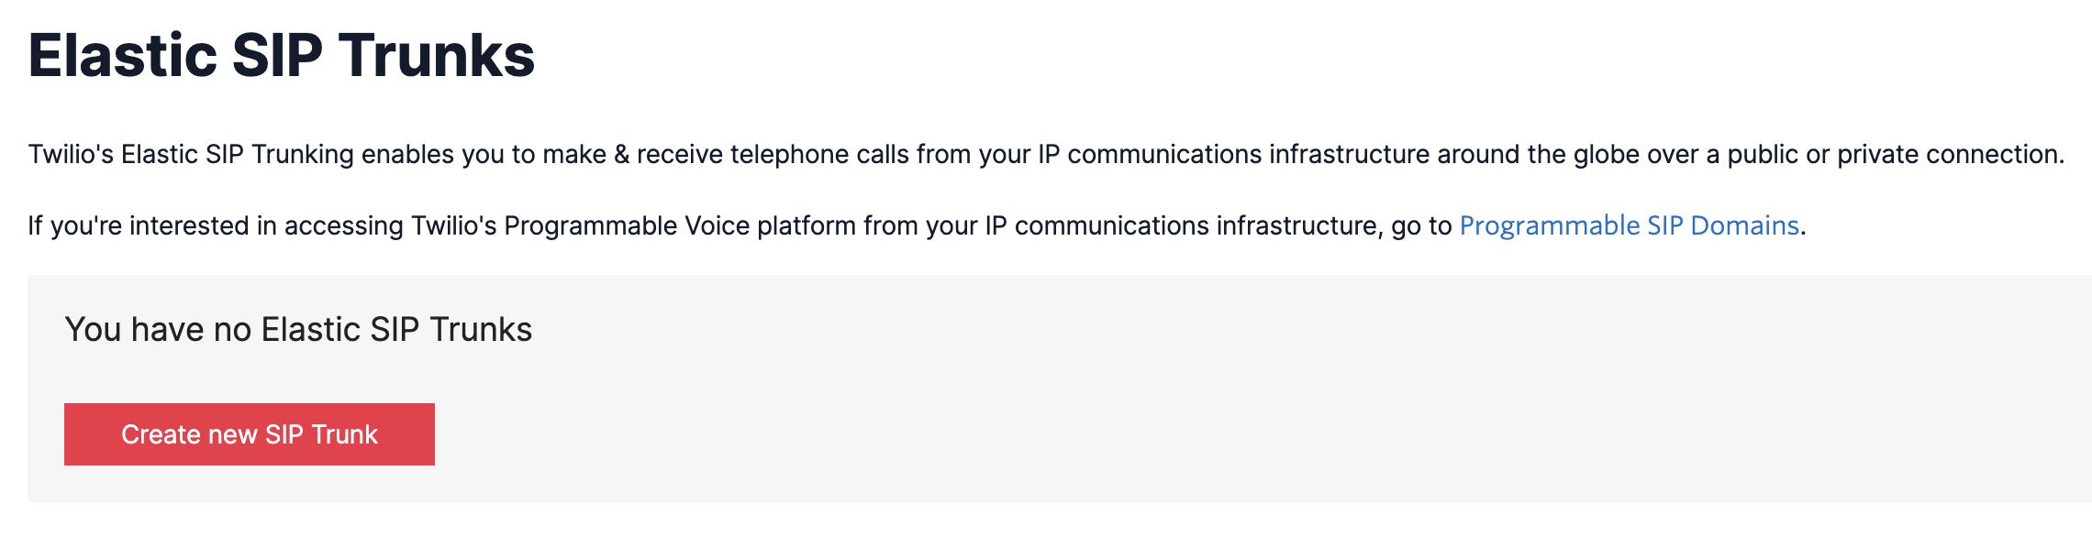Open the Programmable SIP Domains link
This screenshot has width=2092, height=537.
coord(1629,225)
